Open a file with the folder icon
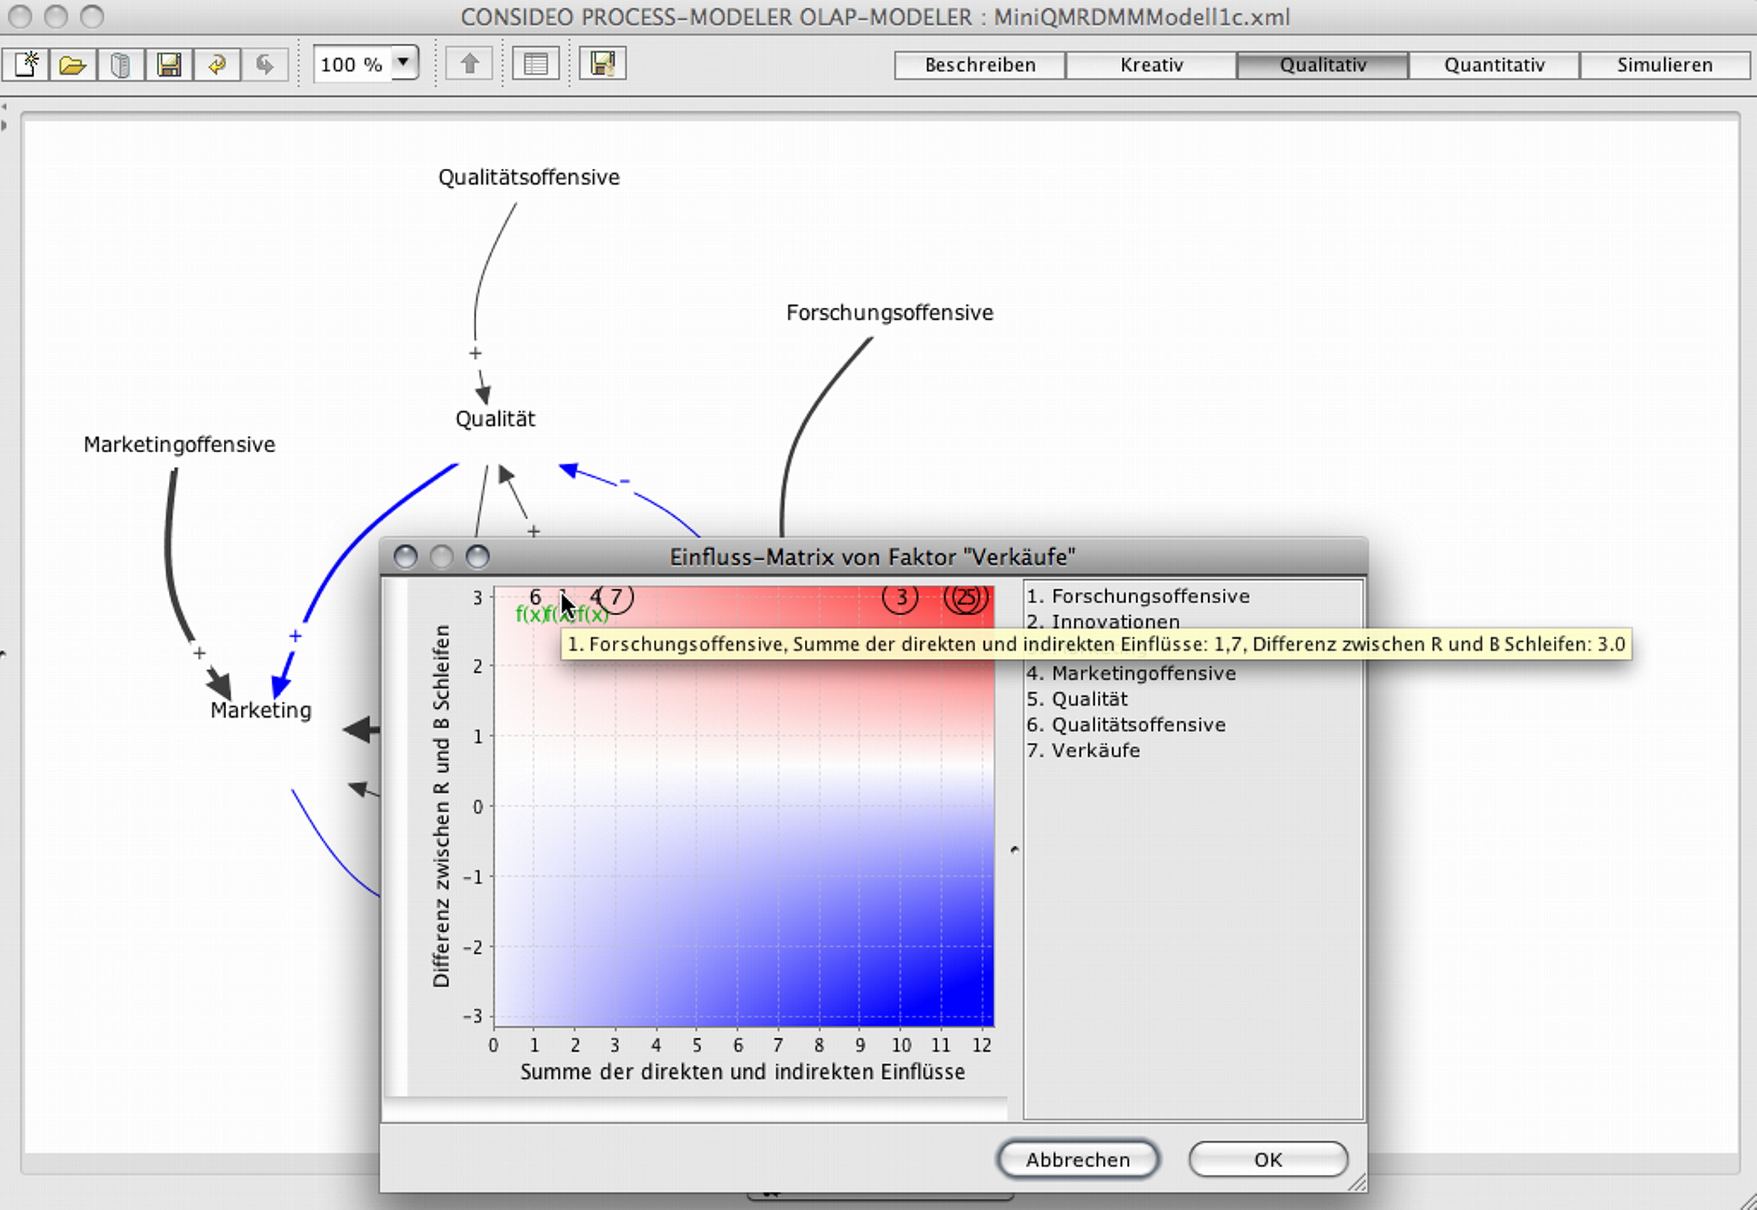The image size is (1757, 1210). tap(73, 64)
